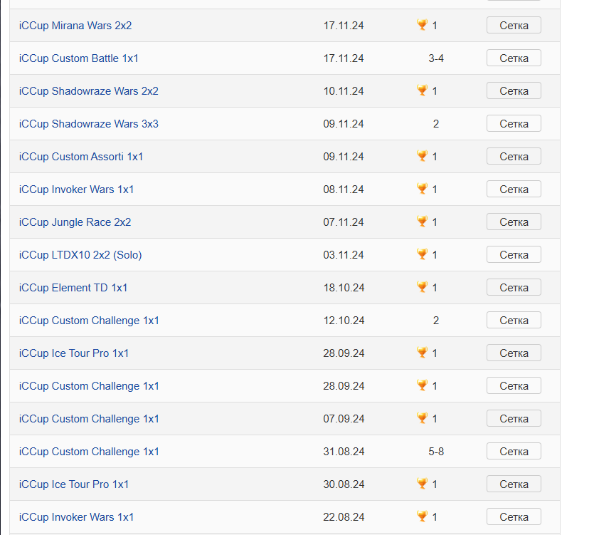Screen dimensions: 594x535
Task: Open iCCup Invoker Wars 1x1 from 08.11.24
Action: (77, 189)
